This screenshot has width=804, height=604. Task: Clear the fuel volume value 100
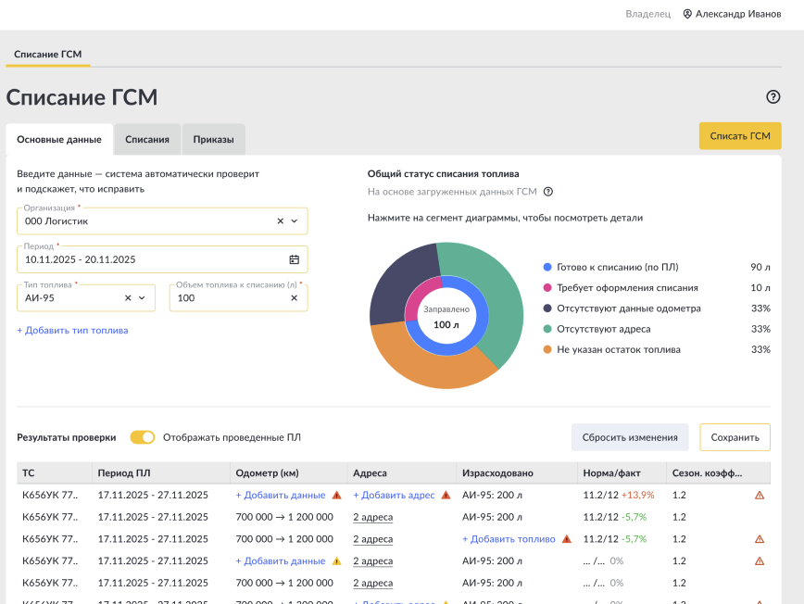(294, 298)
